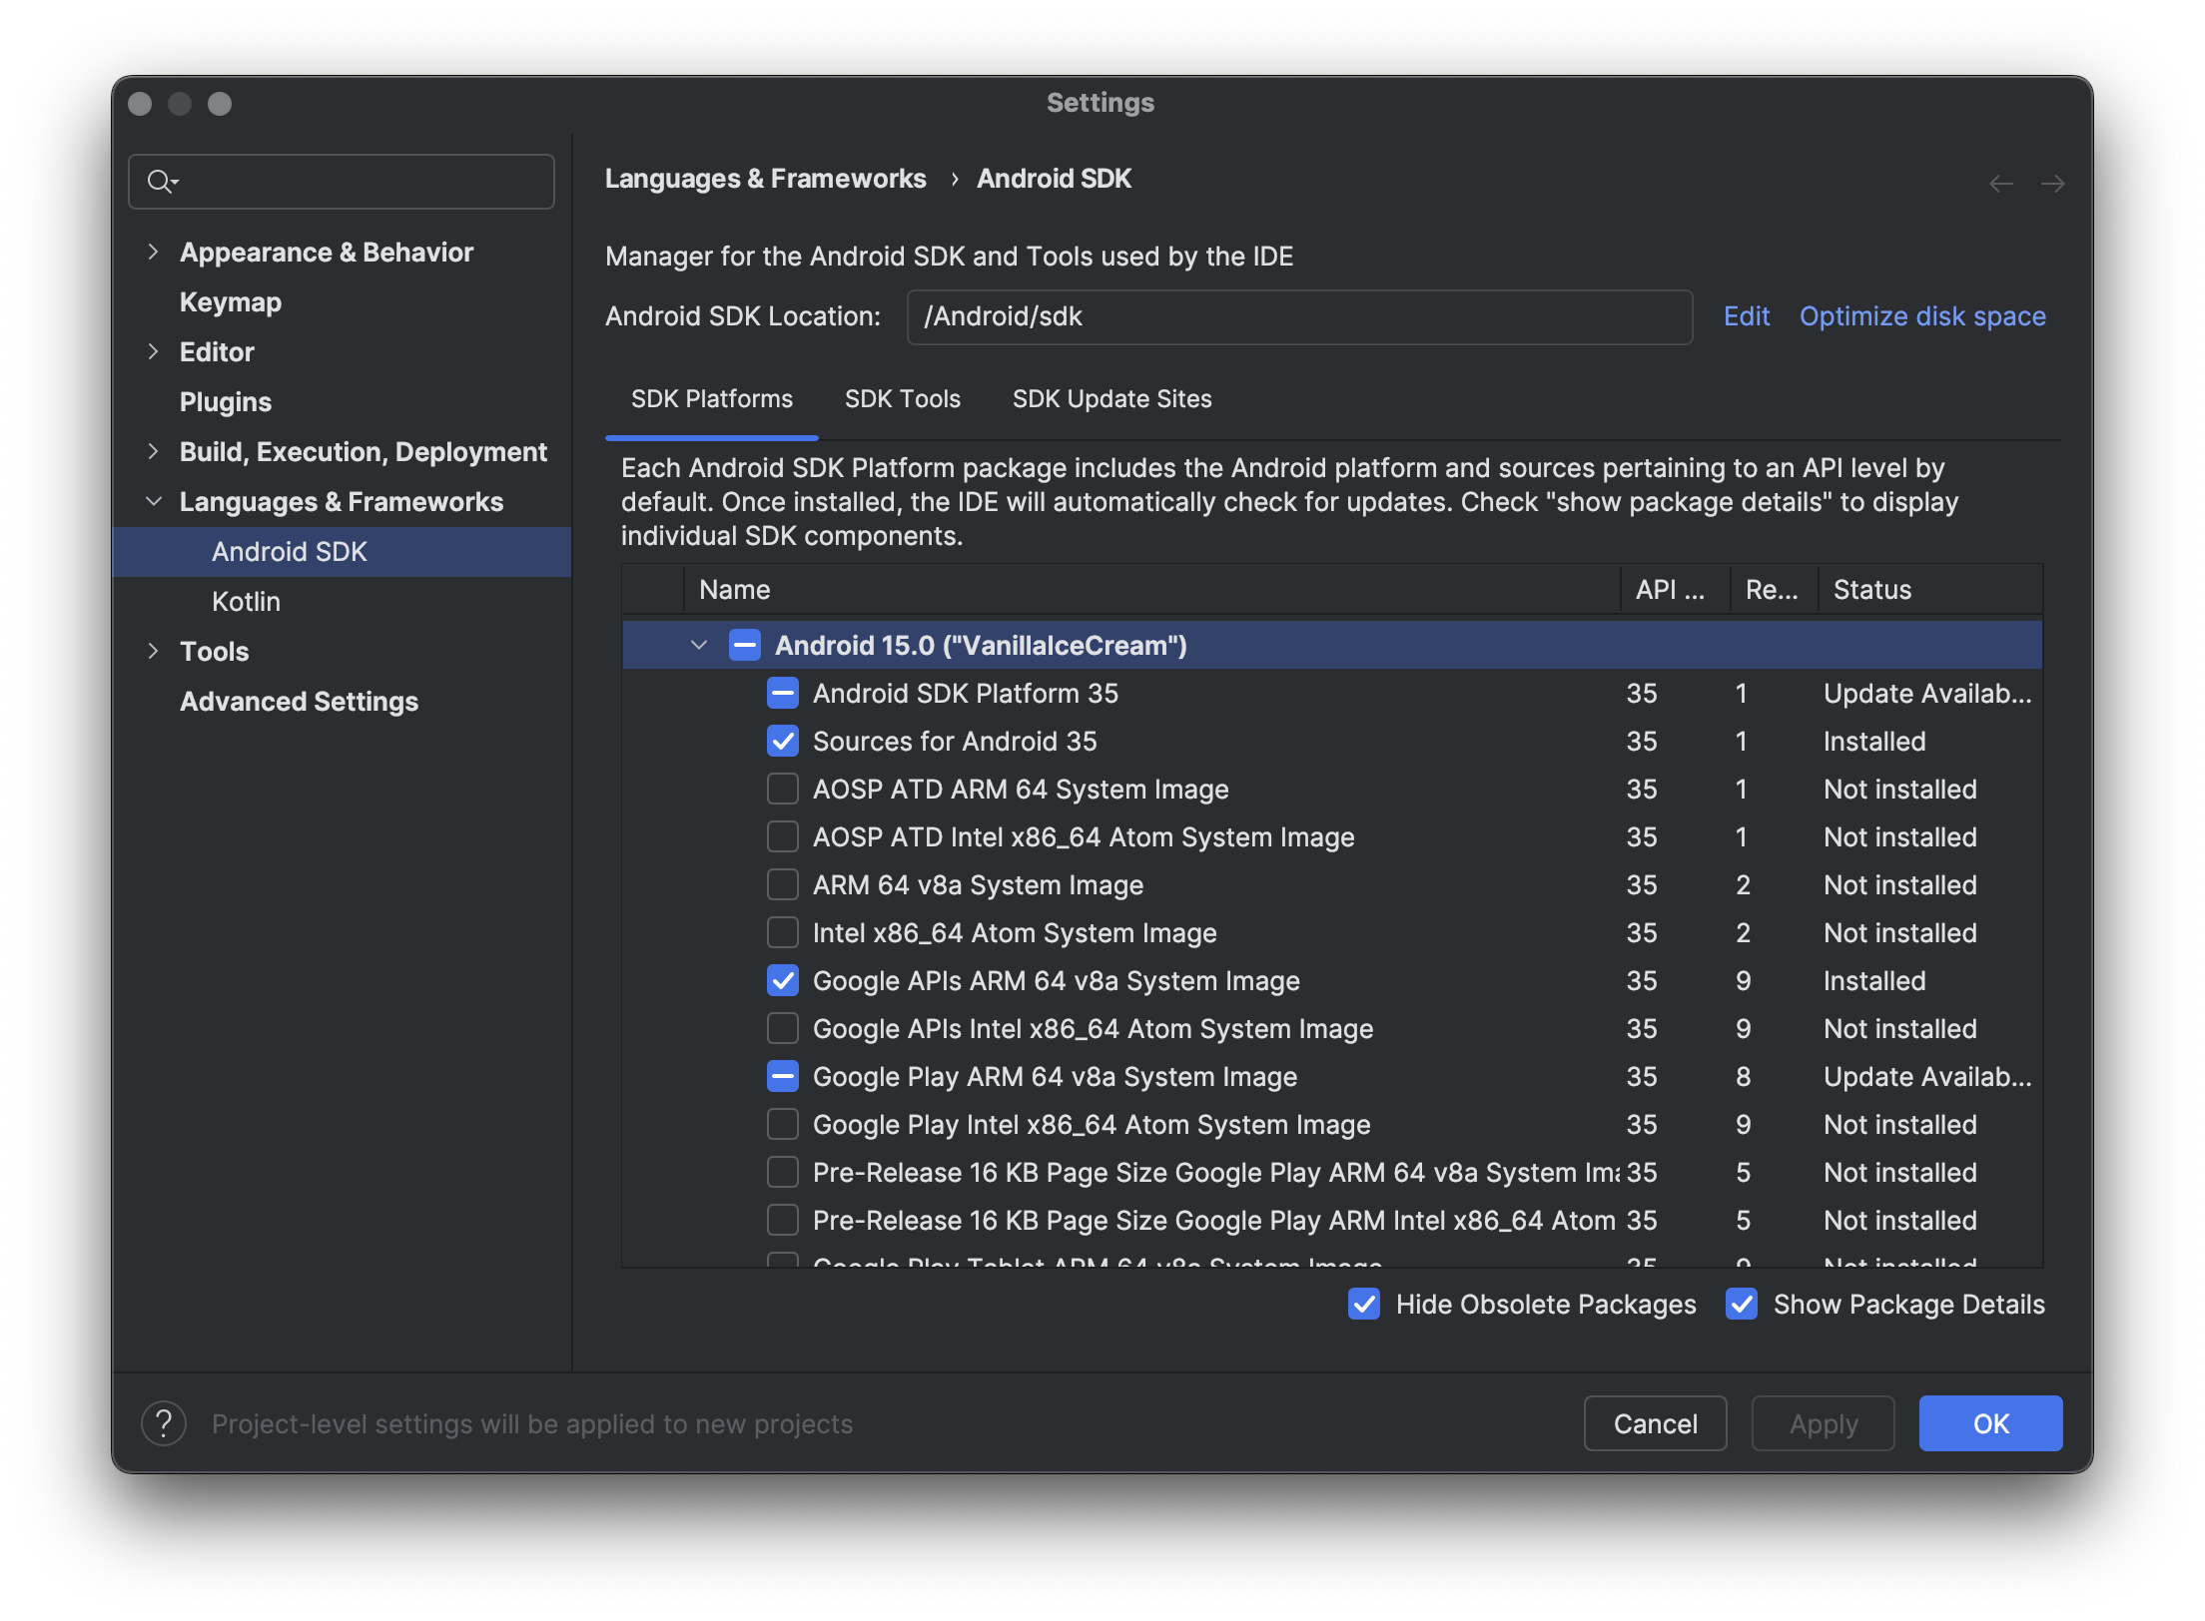Switch to the SDK Tools tab
Image resolution: width=2205 pixels, height=1621 pixels.
pos(902,399)
